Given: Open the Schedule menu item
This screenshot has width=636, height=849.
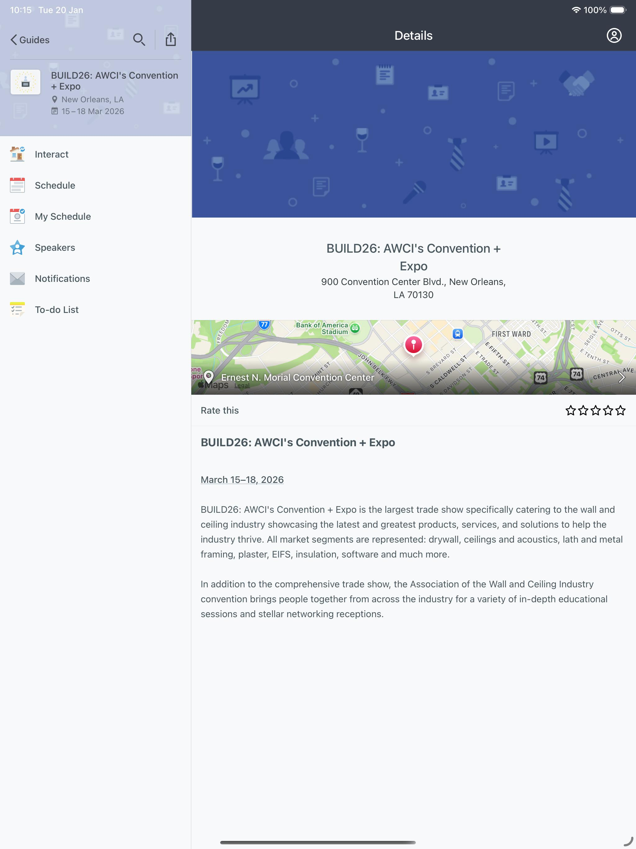Looking at the screenshot, I should click(96, 186).
